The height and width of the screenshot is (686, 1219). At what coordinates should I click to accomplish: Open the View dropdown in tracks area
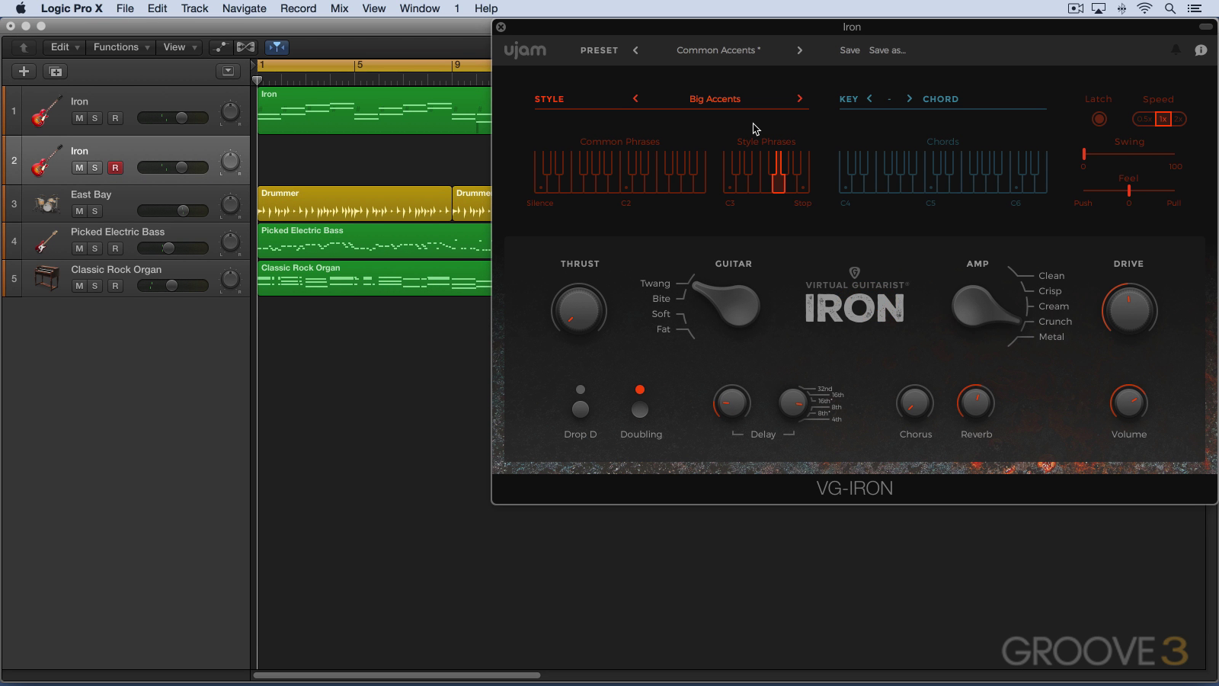pyautogui.click(x=180, y=47)
